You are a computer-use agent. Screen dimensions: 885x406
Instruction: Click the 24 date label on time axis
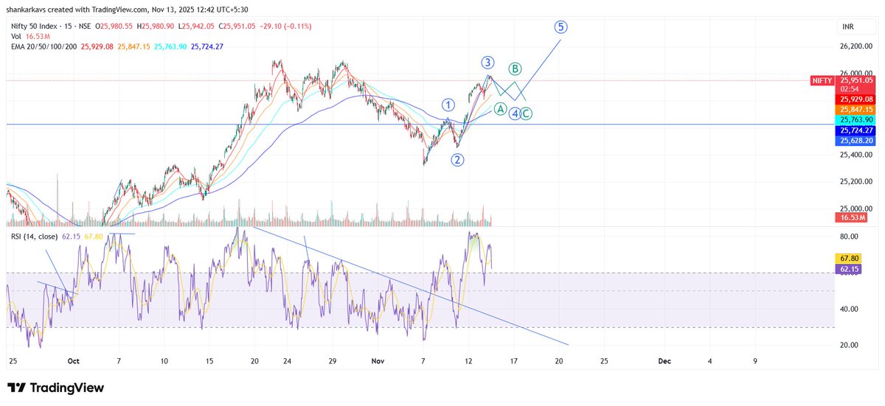click(288, 362)
